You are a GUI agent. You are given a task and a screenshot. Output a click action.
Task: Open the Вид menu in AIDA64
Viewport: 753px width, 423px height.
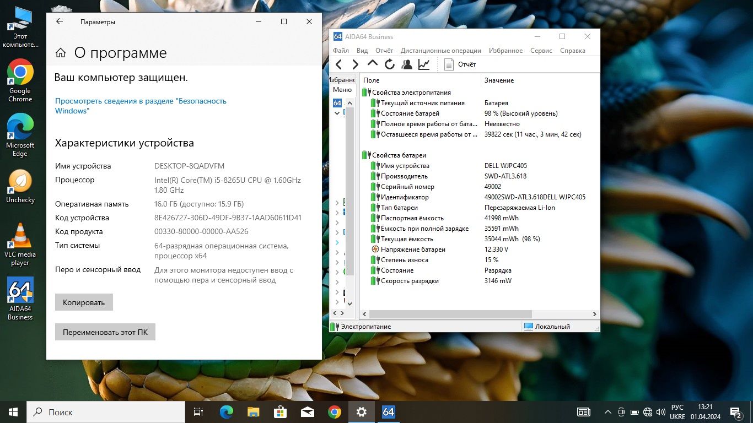click(362, 50)
